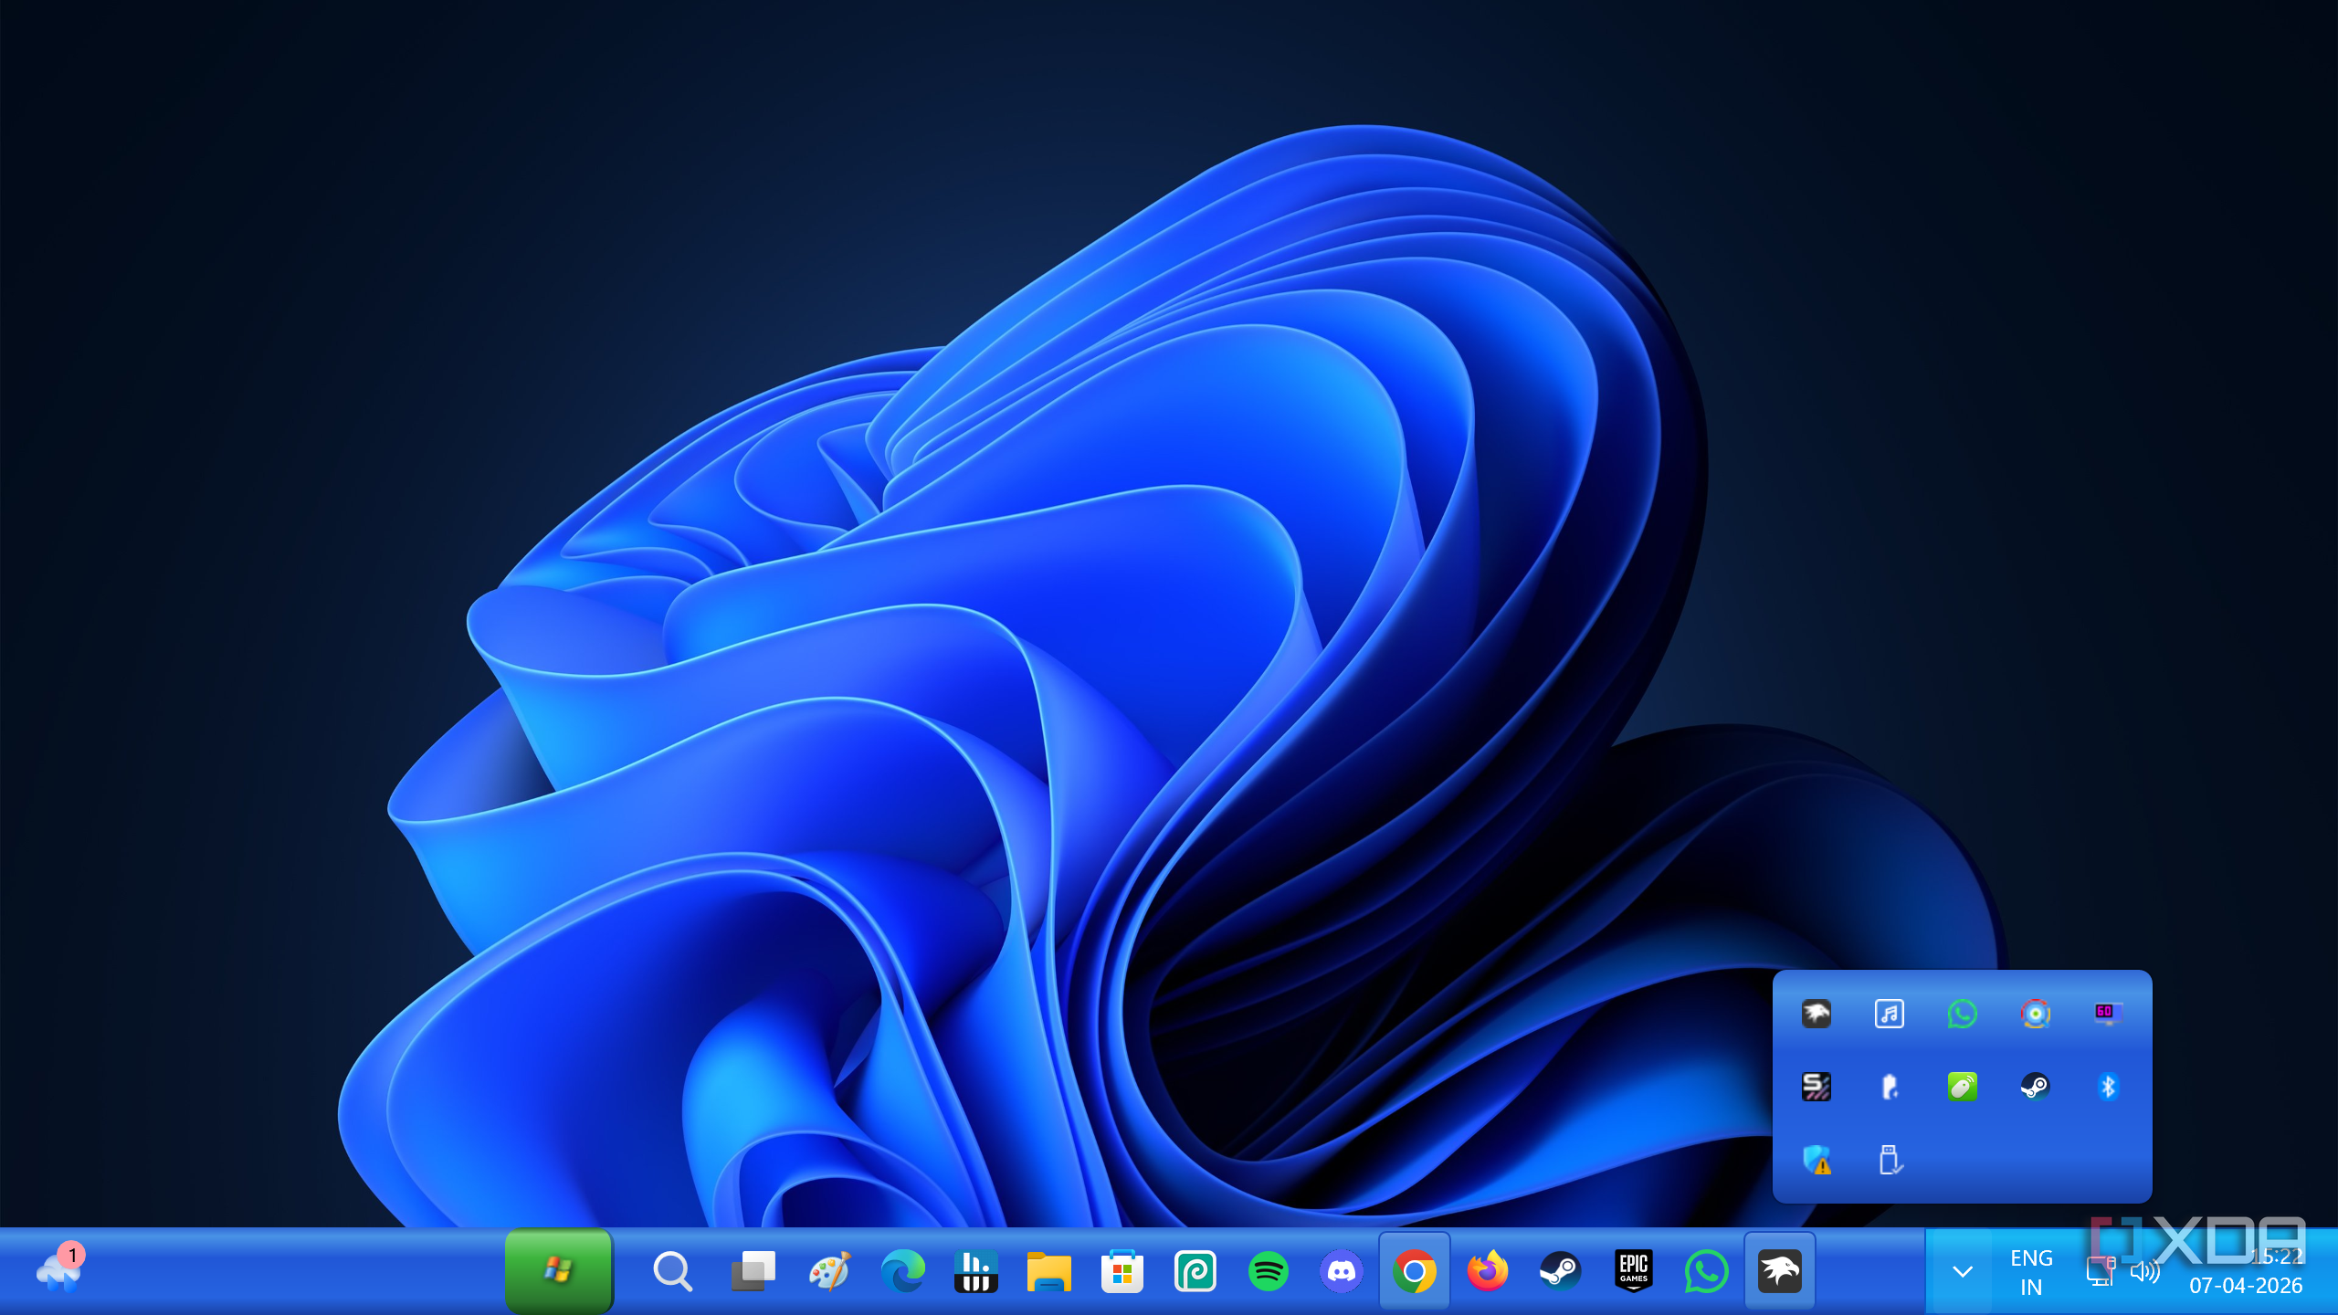Switch to the eagle-logo app in taskbar
The width and height of the screenshot is (2338, 1315).
pos(1779,1271)
